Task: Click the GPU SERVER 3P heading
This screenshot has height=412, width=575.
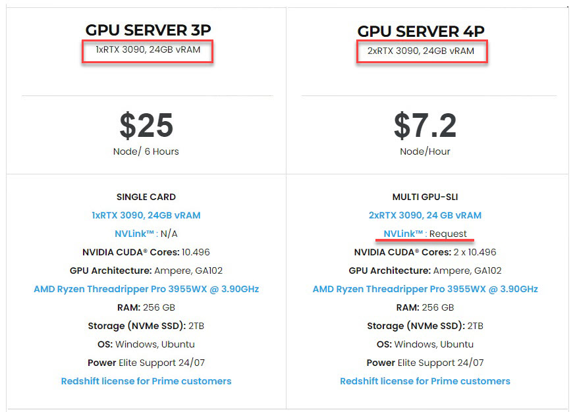Action: pos(148,30)
